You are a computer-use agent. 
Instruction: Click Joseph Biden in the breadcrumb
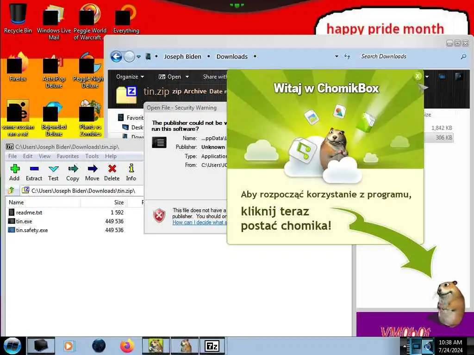(x=182, y=56)
